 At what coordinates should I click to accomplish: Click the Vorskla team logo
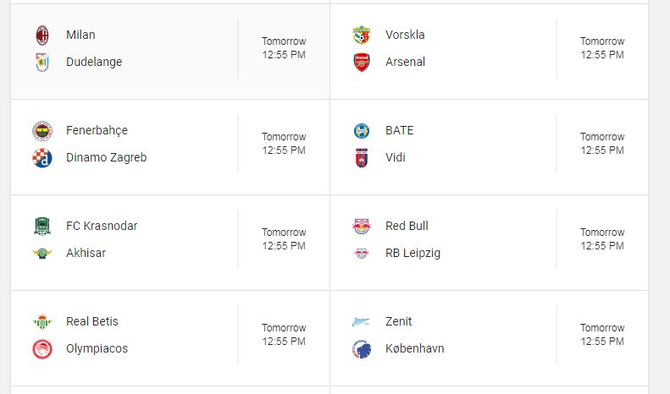tap(362, 35)
